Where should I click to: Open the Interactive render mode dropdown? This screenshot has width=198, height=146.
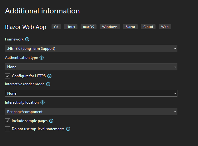click(x=91, y=93)
